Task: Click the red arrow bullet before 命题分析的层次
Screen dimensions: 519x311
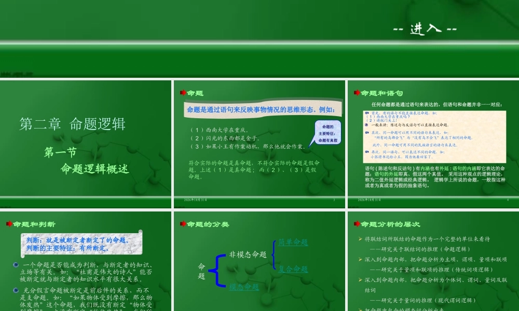Action: [x=357, y=224]
